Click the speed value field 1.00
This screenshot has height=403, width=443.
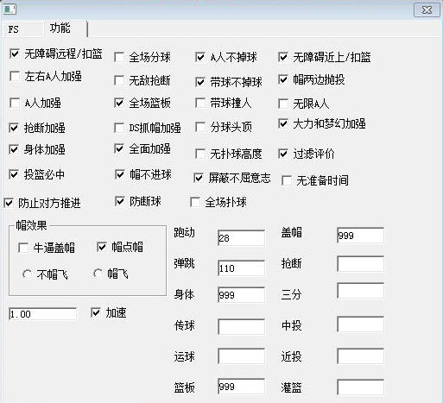(42, 314)
